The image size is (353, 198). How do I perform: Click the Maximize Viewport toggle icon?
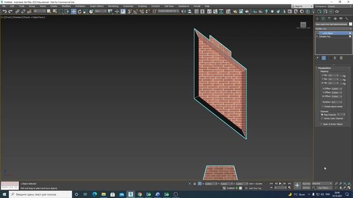point(349,188)
